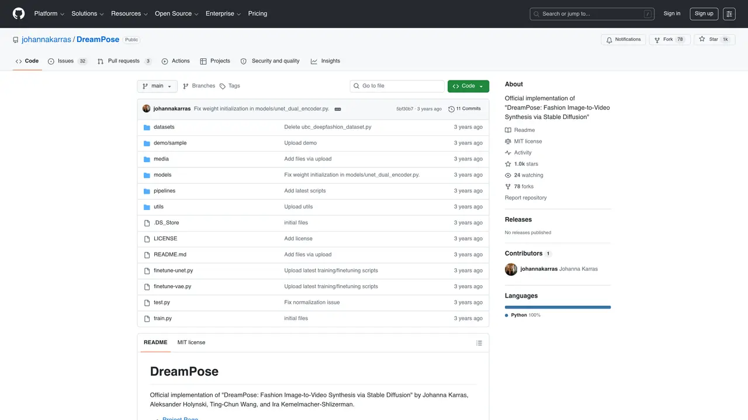Click the Sign up button
The height and width of the screenshot is (420, 748).
[x=704, y=13]
